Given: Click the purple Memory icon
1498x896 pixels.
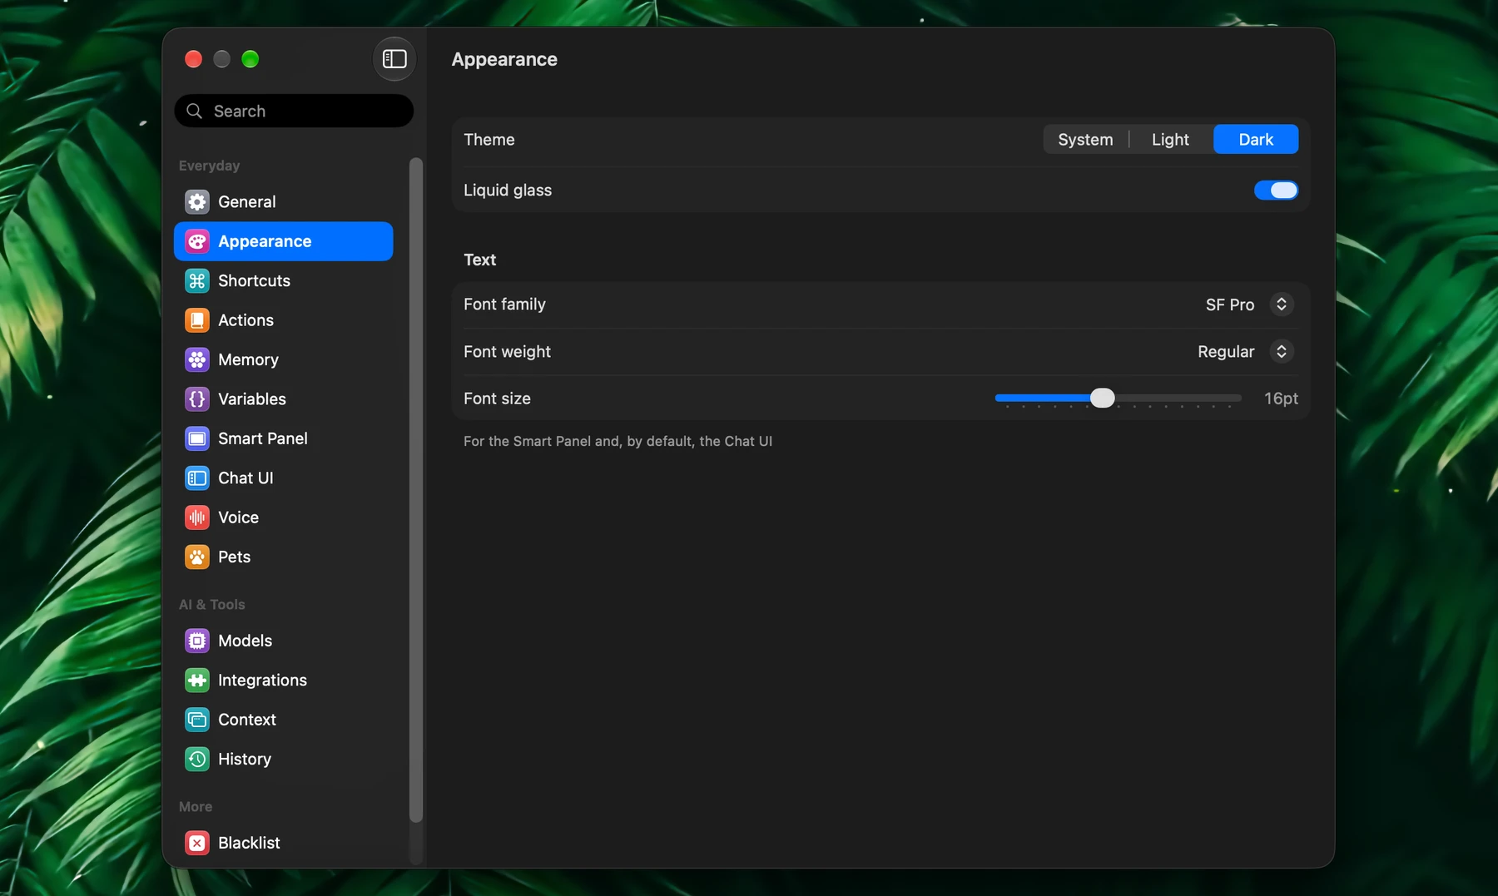Looking at the screenshot, I should (x=197, y=359).
